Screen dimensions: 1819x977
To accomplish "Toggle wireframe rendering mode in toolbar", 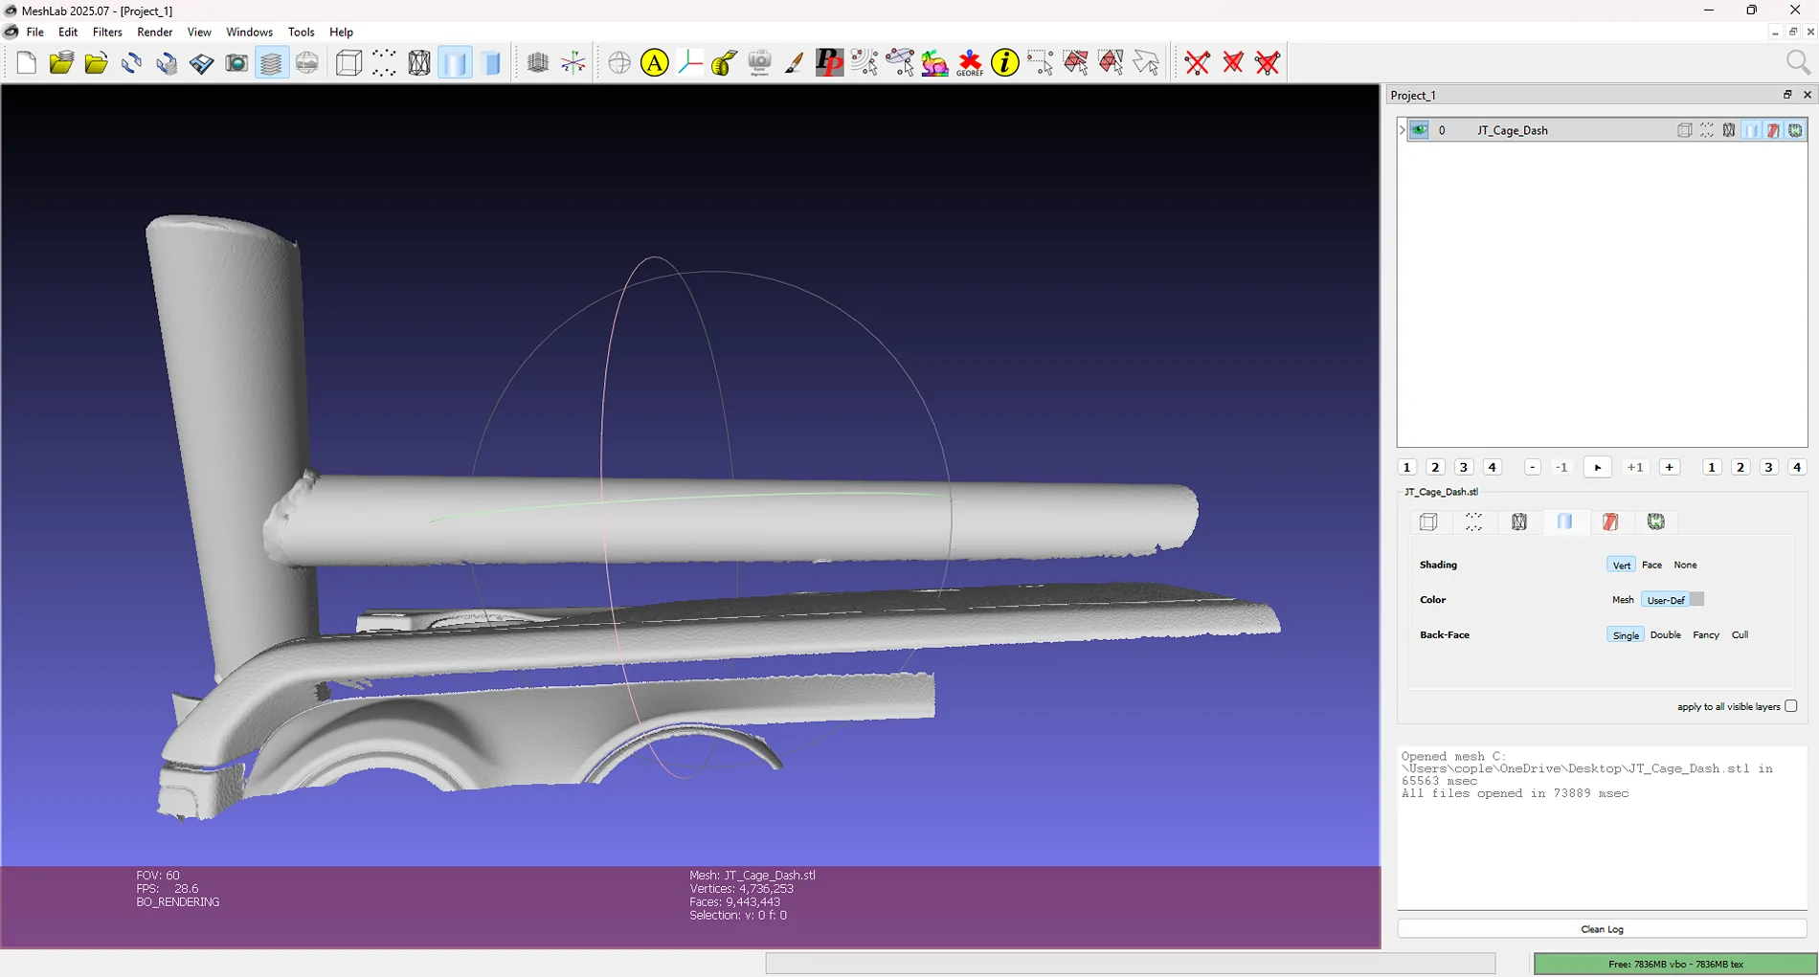I will click(x=419, y=63).
